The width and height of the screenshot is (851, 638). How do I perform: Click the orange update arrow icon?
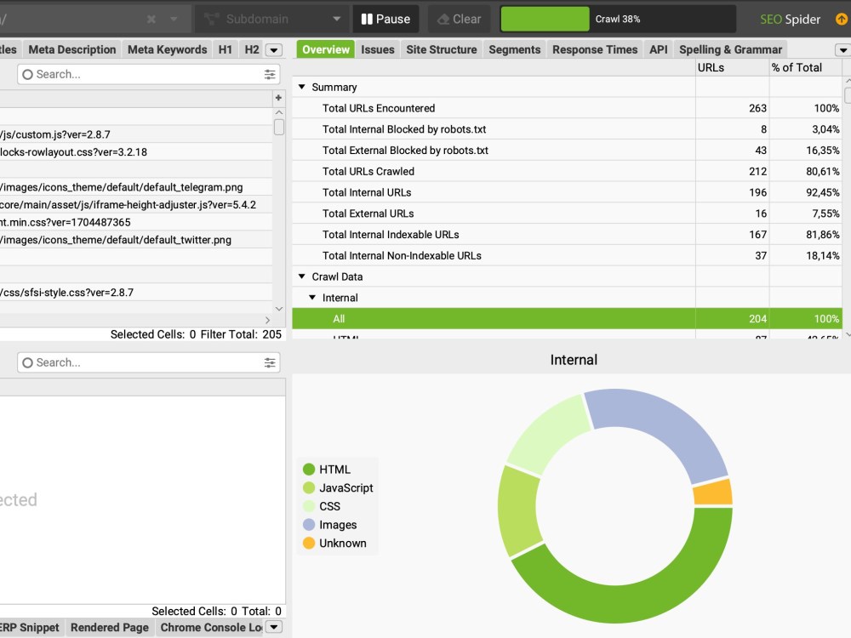click(x=842, y=19)
